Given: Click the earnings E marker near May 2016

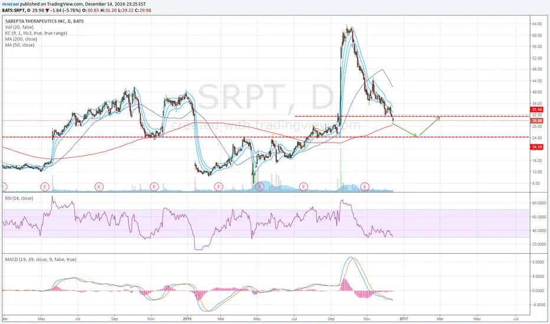Looking at the screenshot, I should pos(260,187).
